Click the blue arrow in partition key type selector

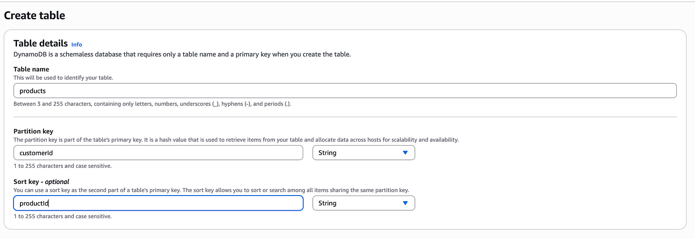click(x=405, y=153)
